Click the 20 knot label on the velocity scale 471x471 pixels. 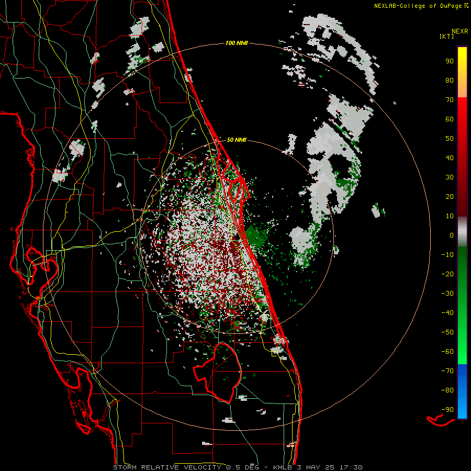click(x=450, y=196)
